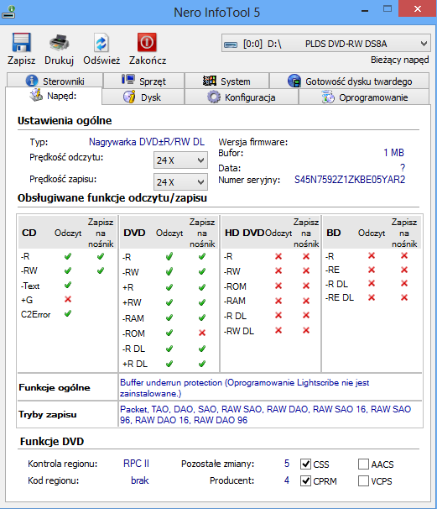The height and width of the screenshot is (509, 437).
Task: Click the Dysk tab disc icon
Action: click(x=129, y=97)
